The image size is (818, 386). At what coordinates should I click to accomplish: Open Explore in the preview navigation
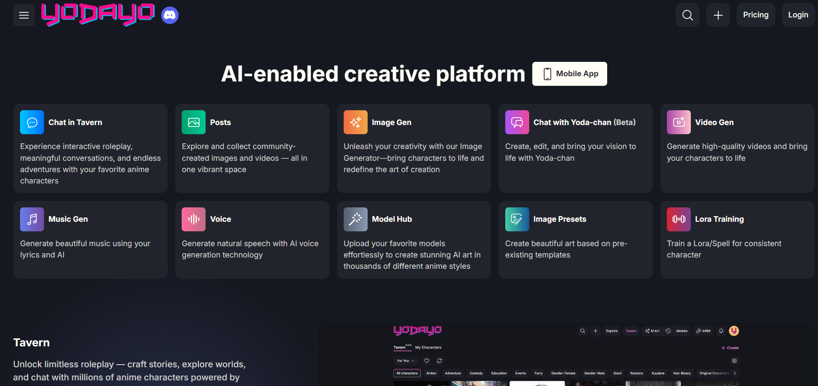click(x=612, y=331)
